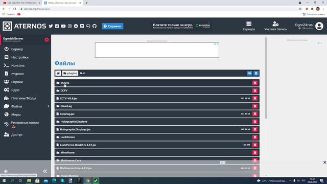Upload a file with the blue file icon
The image size is (327, 184).
[256, 73]
